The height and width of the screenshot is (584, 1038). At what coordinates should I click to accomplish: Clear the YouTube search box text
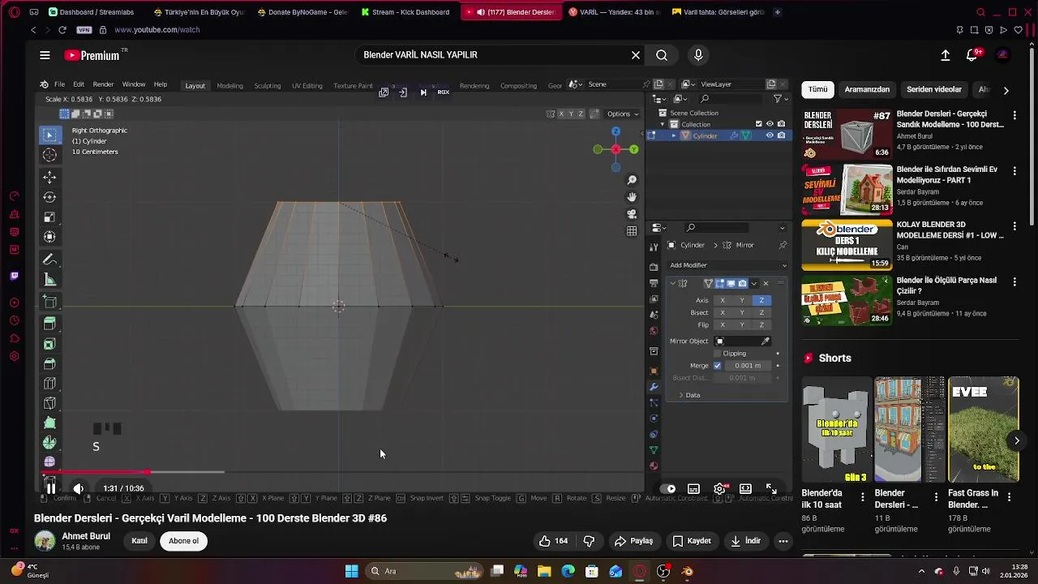pyautogui.click(x=636, y=55)
